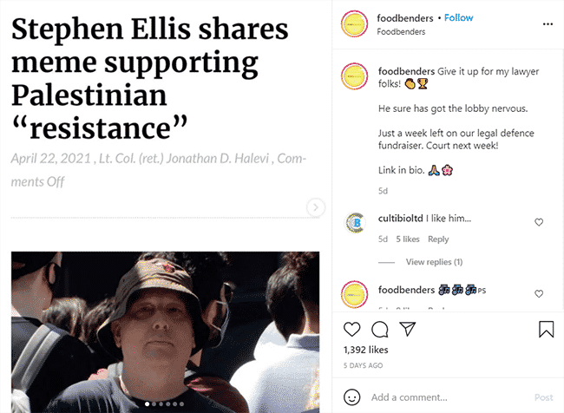564x413 pixels.
Task: Follow the foodbenders account
Action: point(459,17)
